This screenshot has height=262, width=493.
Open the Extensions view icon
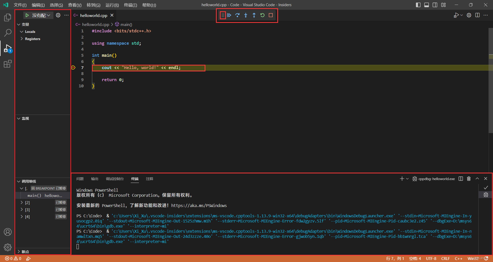(8, 64)
